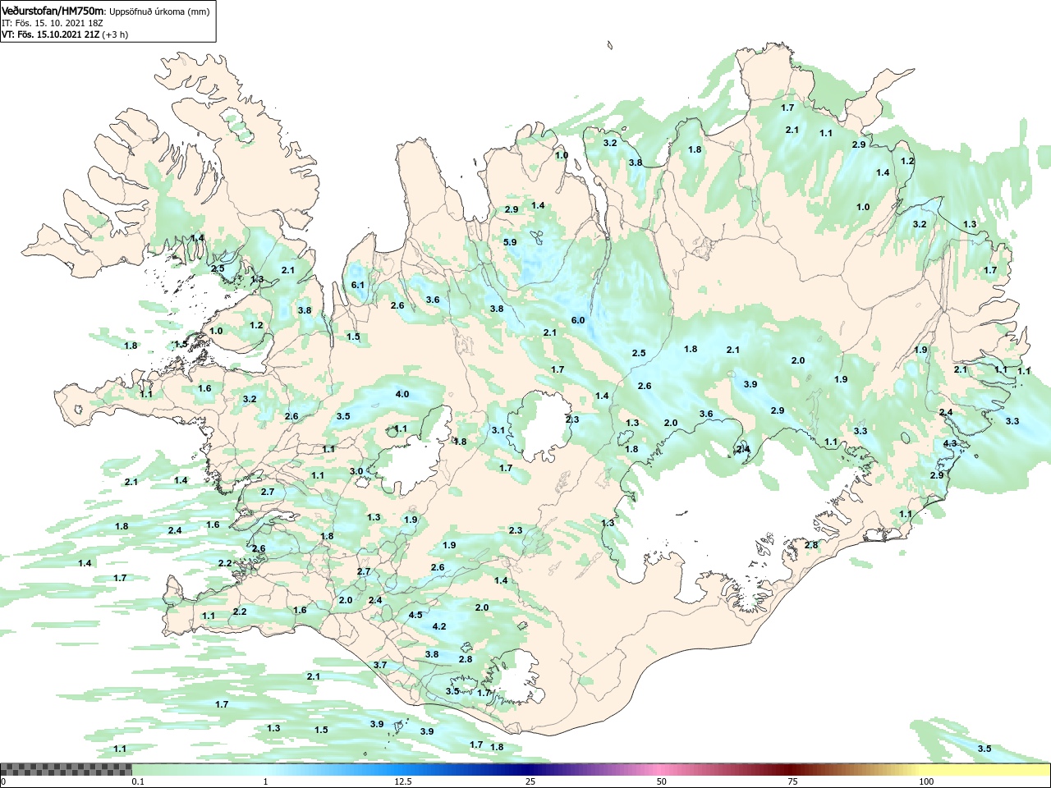Select the 25 label on the color scale
Image resolution: width=1051 pixels, height=788 pixels.
[x=530, y=781]
